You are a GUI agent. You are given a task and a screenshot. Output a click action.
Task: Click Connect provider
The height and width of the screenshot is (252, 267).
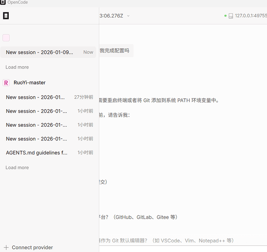click(32, 247)
